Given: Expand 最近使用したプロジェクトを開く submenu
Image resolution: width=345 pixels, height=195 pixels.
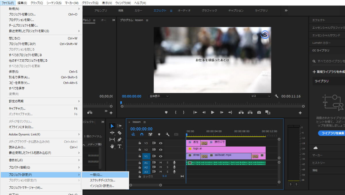Looking at the screenshot, I should click(x=41, y=31).
